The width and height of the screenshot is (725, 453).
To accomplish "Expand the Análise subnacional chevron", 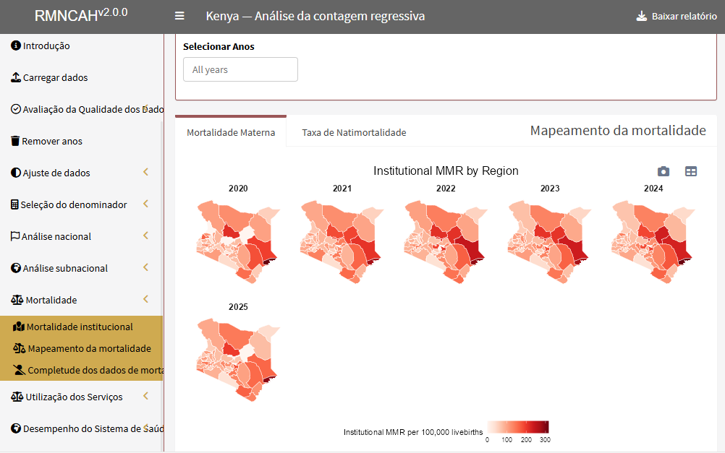I will pyautogui.click(x=145, y=267).
